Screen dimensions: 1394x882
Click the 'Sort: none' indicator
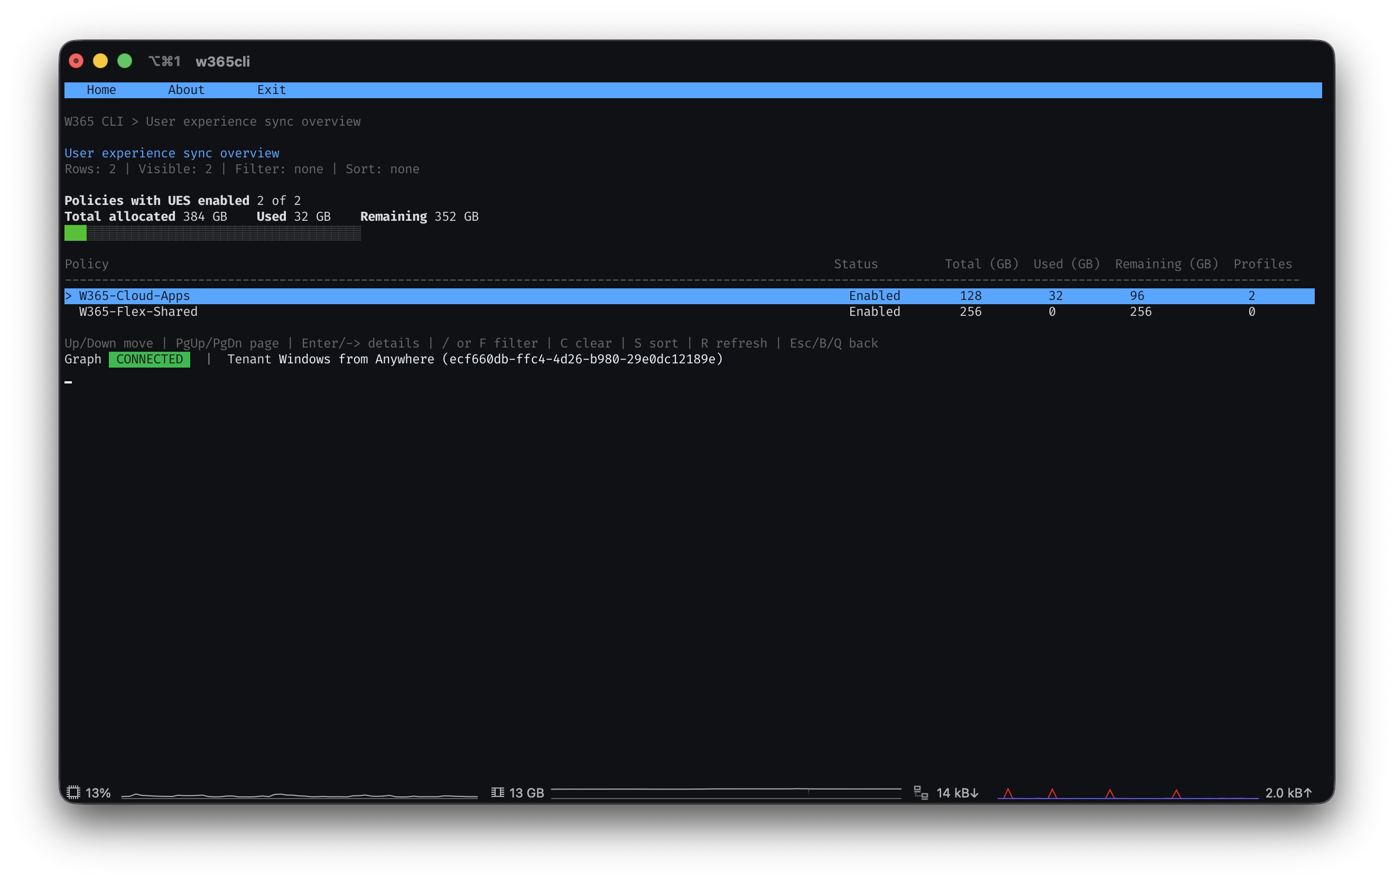(x=382, y=169)
